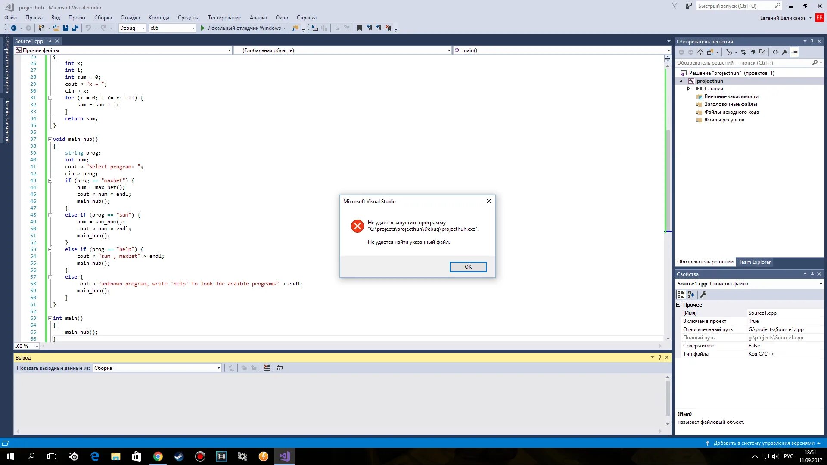Open debugger target dropdown arrow

285,28
